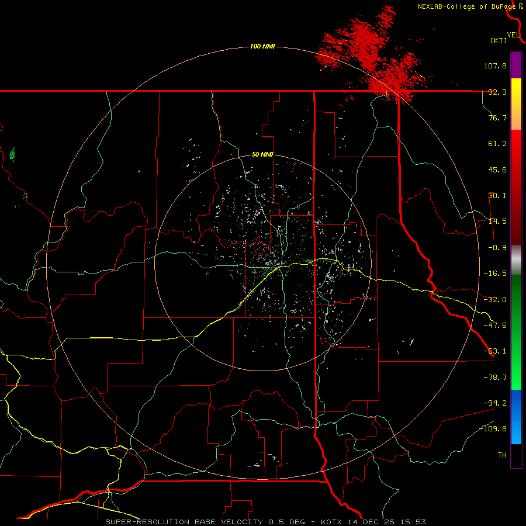The height and width of the screenshot is (526, 526).
Task: Click the 100 NMI range ring label
Action: coord(262,46)
